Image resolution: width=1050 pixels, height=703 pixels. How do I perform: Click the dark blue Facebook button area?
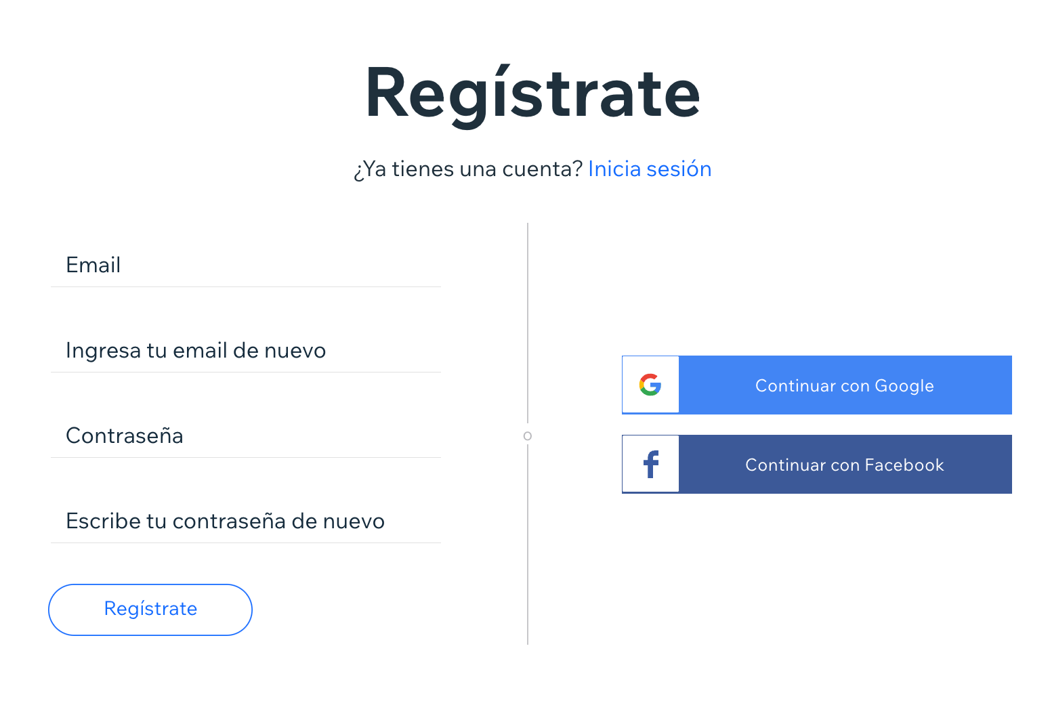coord(845,464)
